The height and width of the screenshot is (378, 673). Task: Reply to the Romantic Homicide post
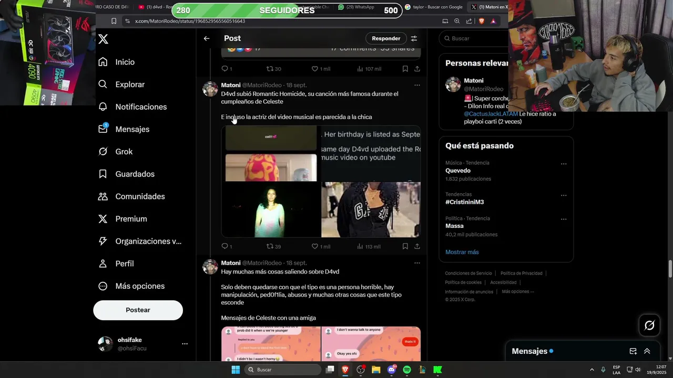tap(227, 246)
